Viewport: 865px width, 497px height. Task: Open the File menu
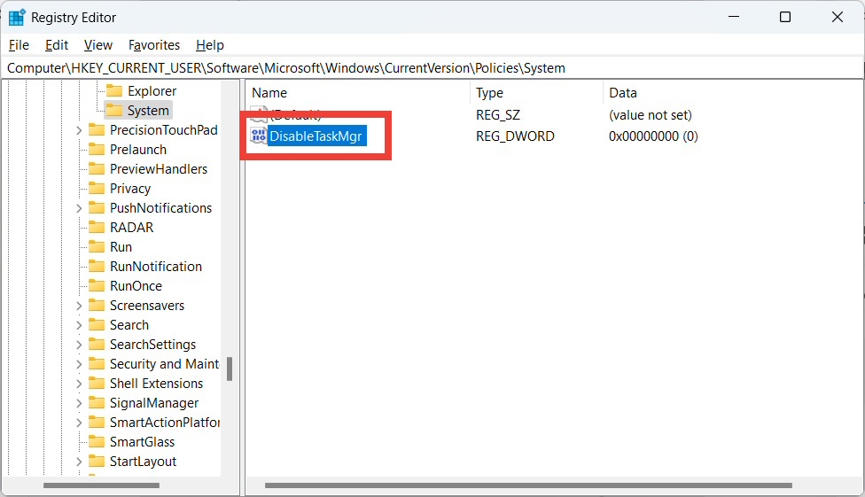(x=19, y=45)
